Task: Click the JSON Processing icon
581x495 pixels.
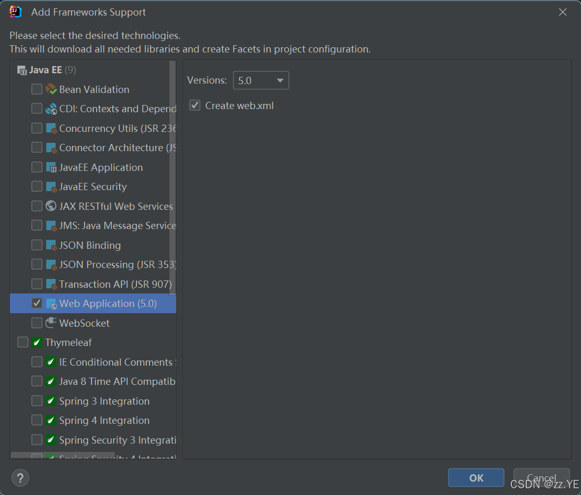Action: pyautogui.click(x=51, y=264)
